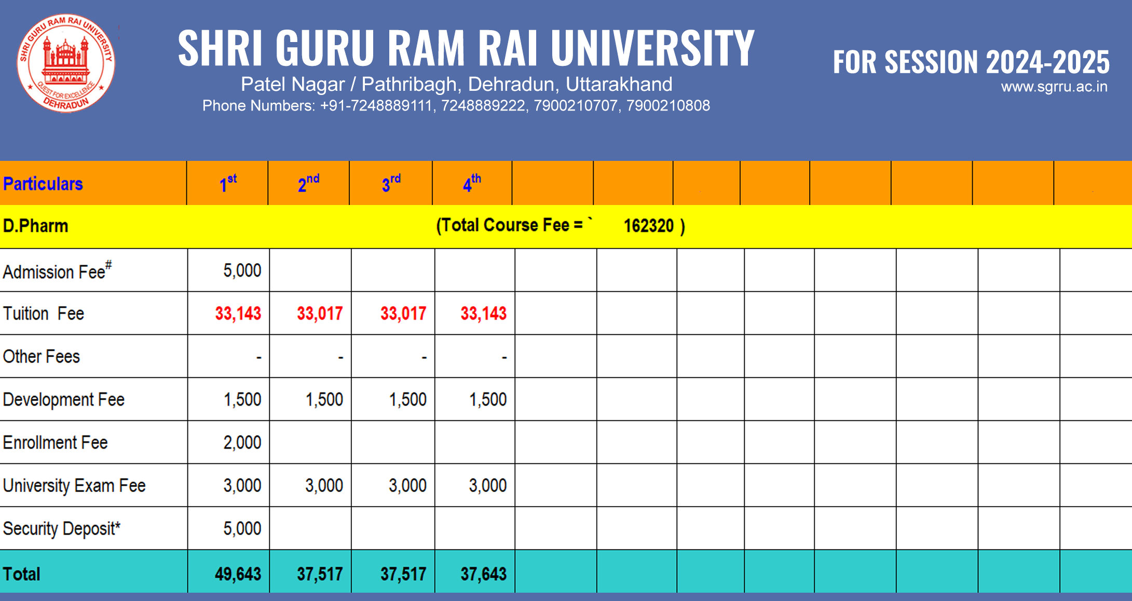
Task: Select the Enrollment Fee row label
Action: tap(56, 443)
